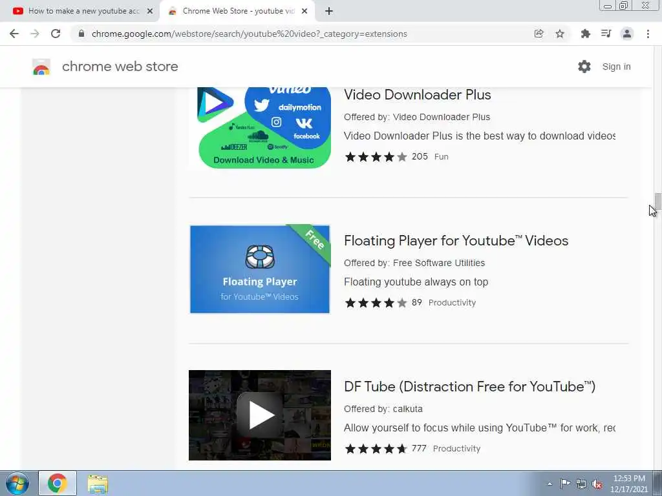
Task: Click the browser forward arrow
Action: tap(35, 34)
